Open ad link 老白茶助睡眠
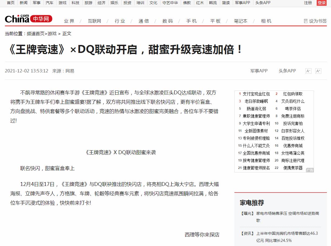331x246 pixels. click(x=256, y=101)
